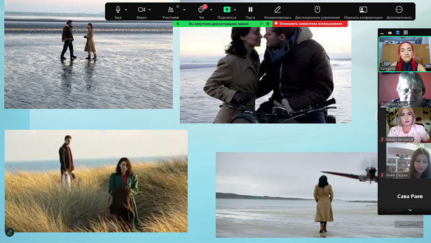This screenshot has width=431, height=243.
Task: Switch video panel to vertical strip view
Action: (x=398, y=32)
